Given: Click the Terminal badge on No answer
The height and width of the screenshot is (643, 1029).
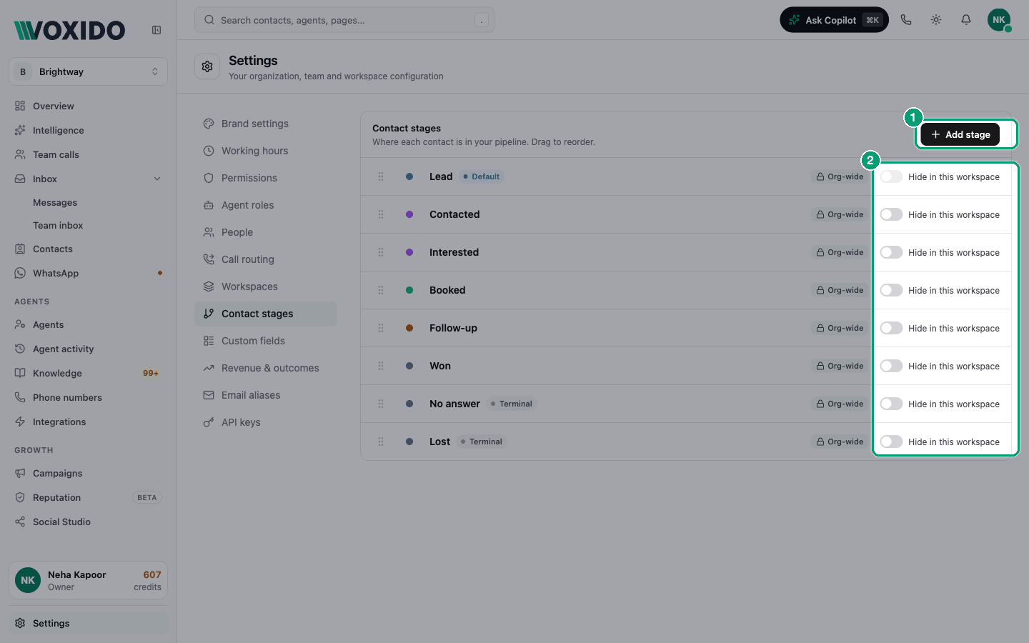Looking at the screenshot, I should [x=512, y=404].
